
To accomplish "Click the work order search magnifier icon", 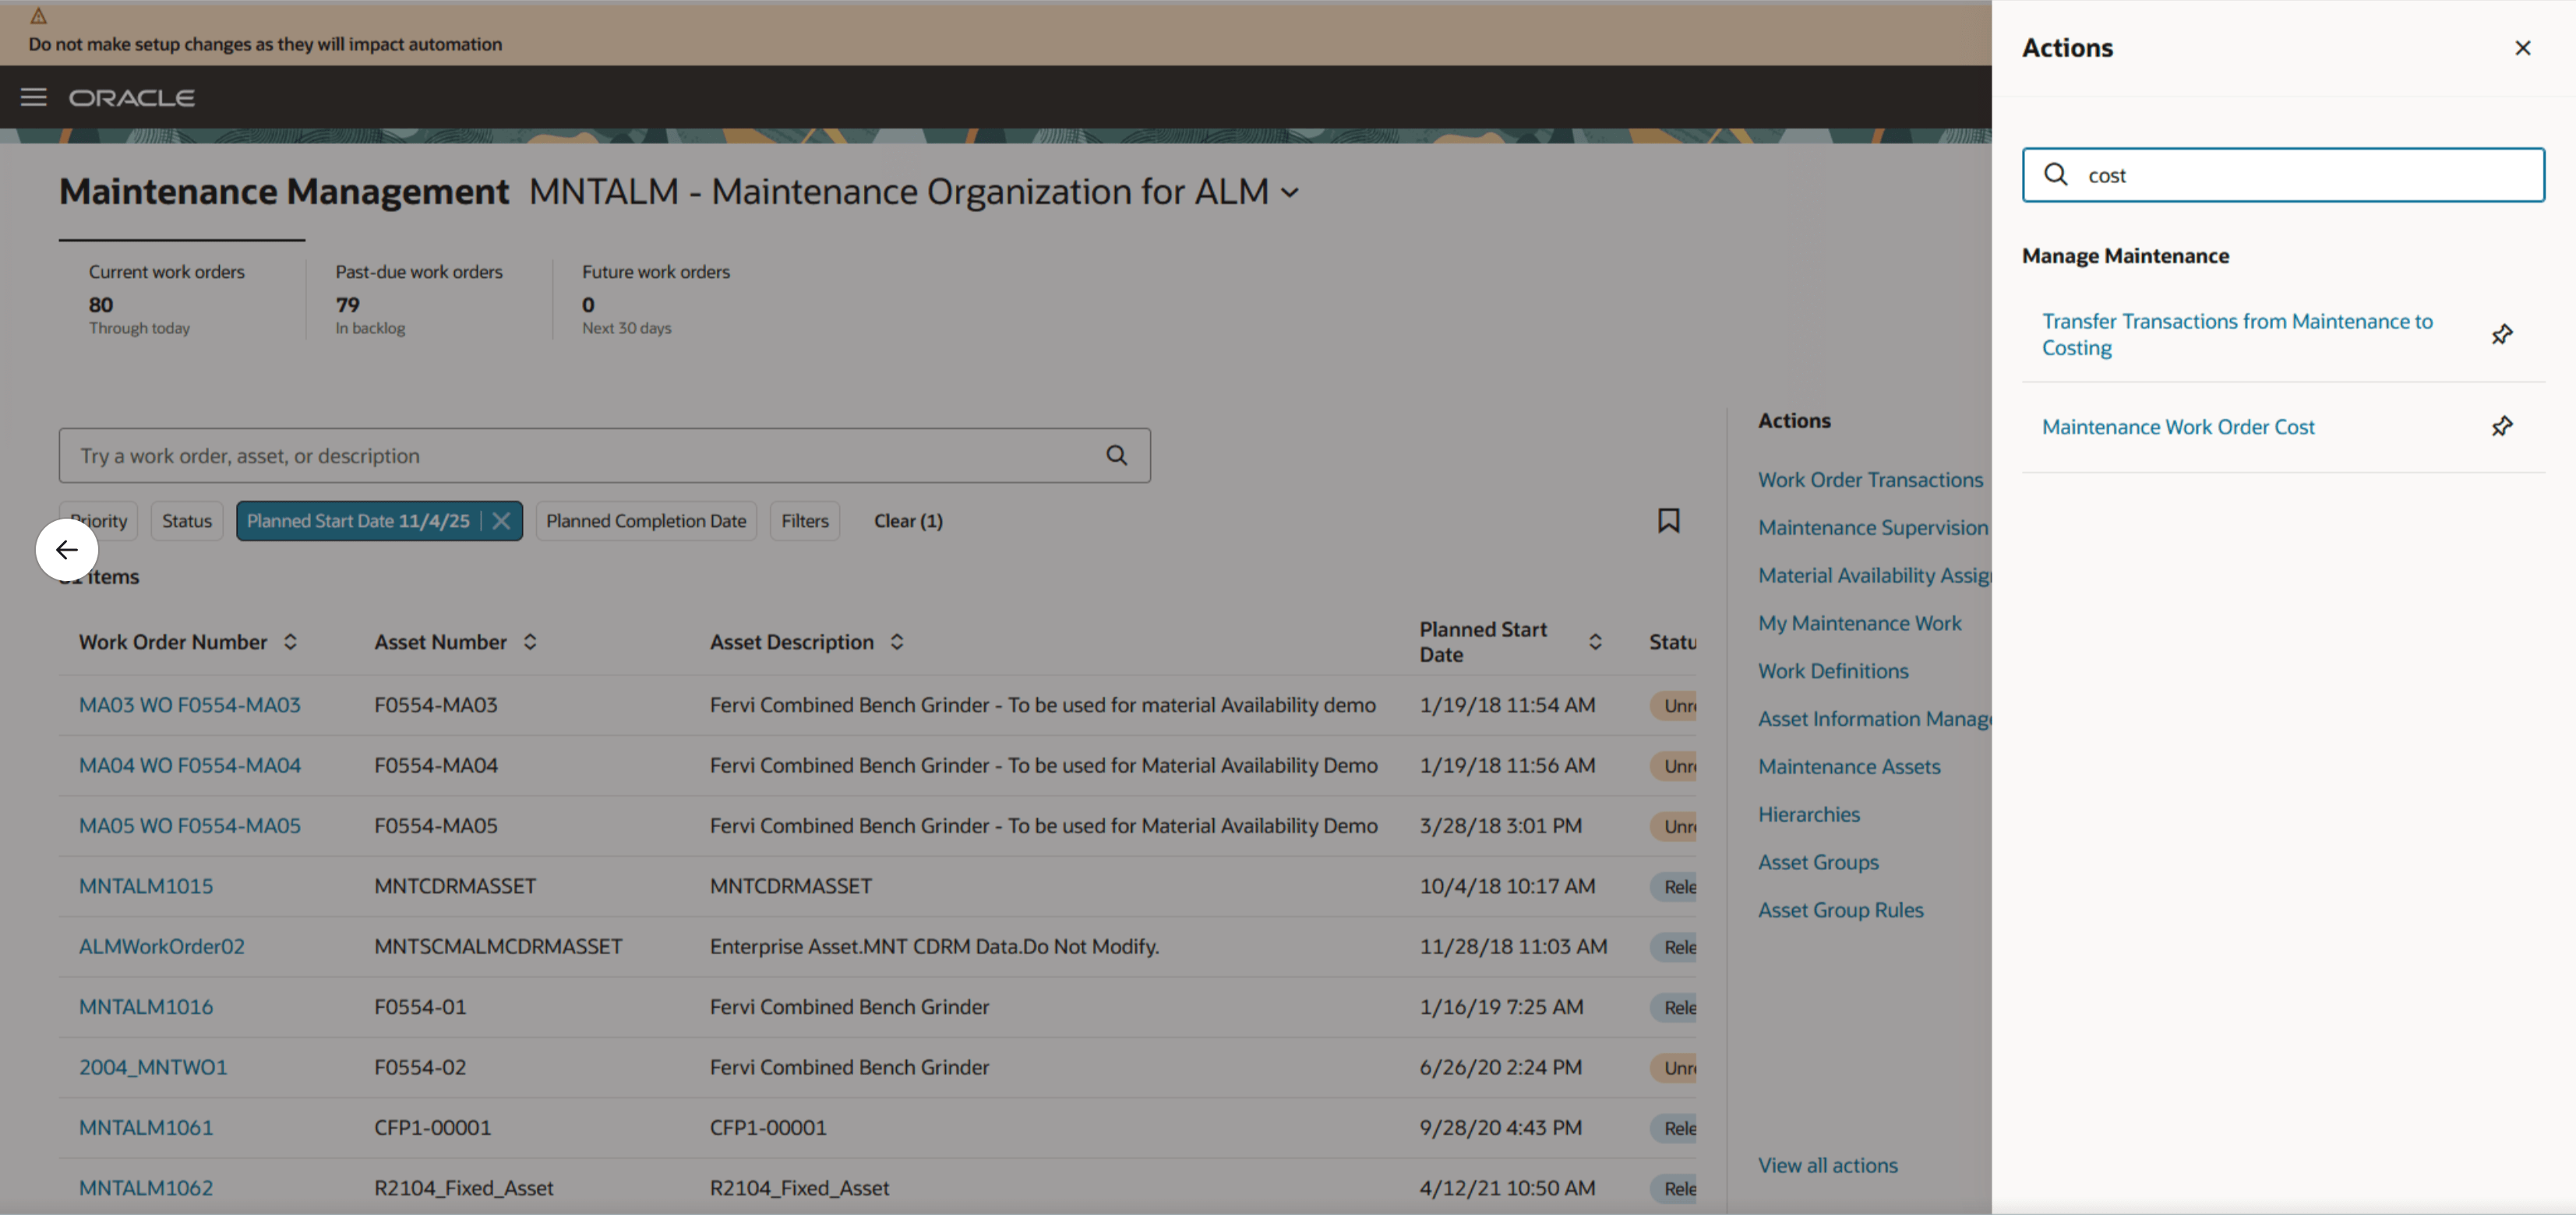I will pyautogui.click(x=1116, y=456).
